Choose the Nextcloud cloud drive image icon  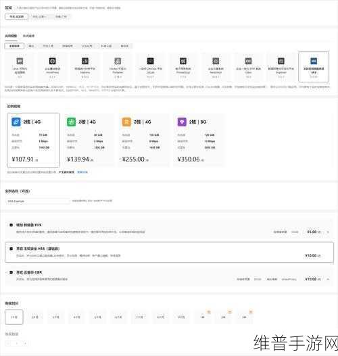(x=216, y=61)
